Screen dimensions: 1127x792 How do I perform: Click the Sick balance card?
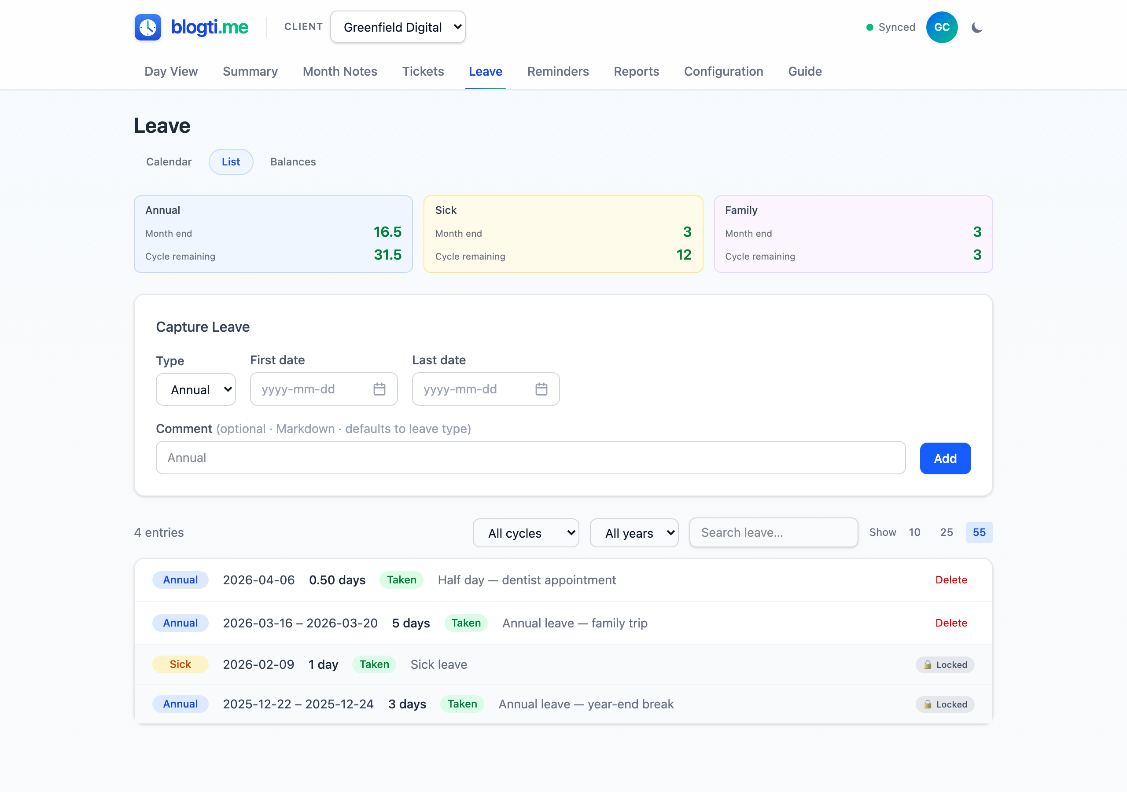point(563,234)
